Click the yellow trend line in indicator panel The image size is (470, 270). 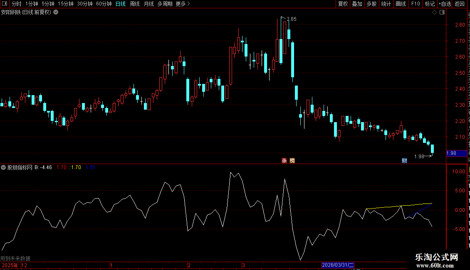pos(398,206)
